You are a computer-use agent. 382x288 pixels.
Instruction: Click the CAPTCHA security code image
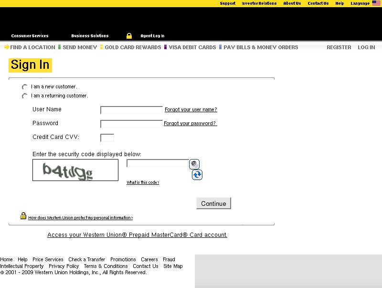(75, 170)
